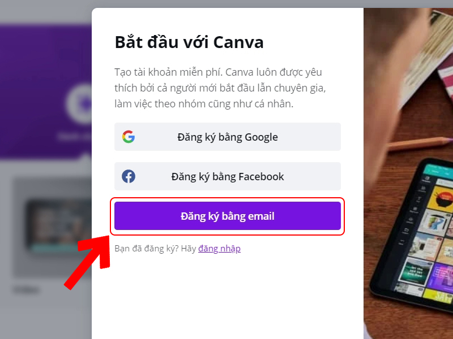The width and height of the screenshot is (453, 339).
Task: Choose "Đăng ký bằng Facebook" option
Action: 228,176
